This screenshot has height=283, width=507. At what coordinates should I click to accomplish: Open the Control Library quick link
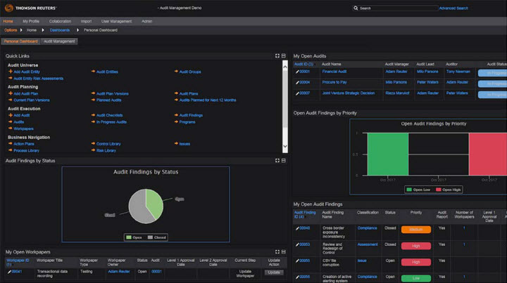pyautogui.click(x=108, y=144)
